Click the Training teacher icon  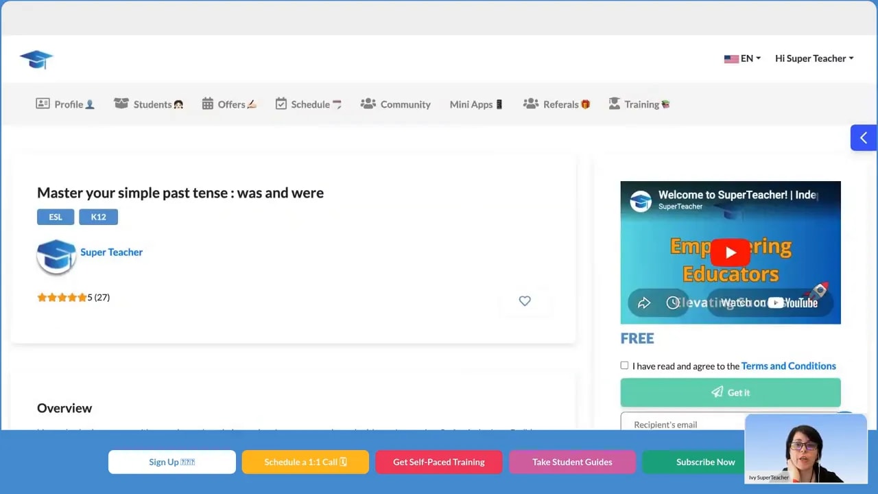(x=615, y=104)
